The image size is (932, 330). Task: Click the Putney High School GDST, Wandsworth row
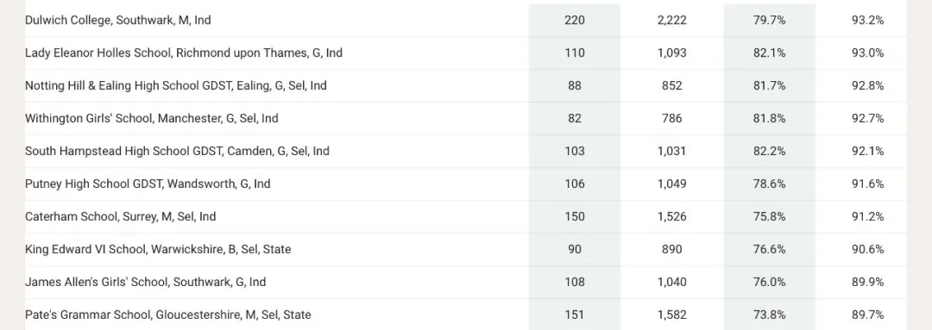point(465,184)
